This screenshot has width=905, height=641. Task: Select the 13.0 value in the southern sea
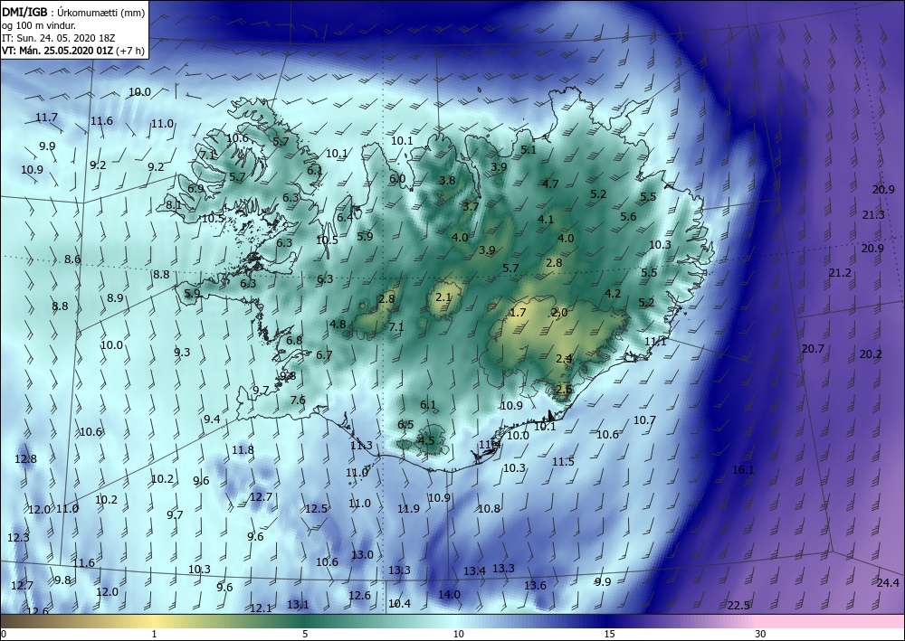pos(363,555)
